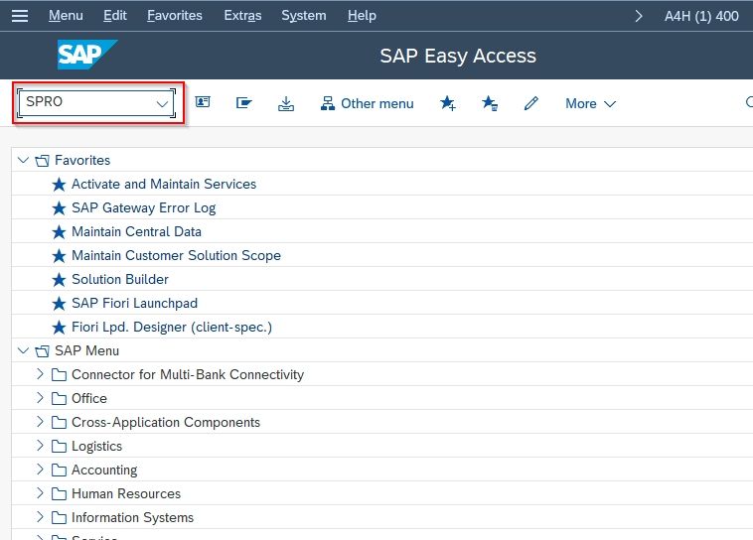Screen dimensions: 753x540
Task: Click the pencil Change Favorites icon
Action: (531, 102)
